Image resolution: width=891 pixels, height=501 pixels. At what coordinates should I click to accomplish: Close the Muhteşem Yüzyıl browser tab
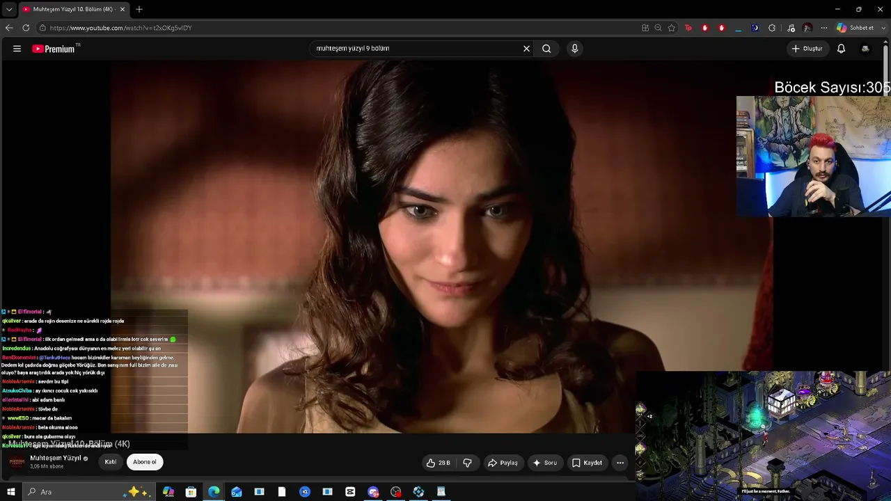point(123,10)
